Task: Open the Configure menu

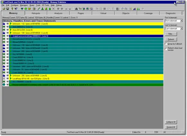Action: 15,5
